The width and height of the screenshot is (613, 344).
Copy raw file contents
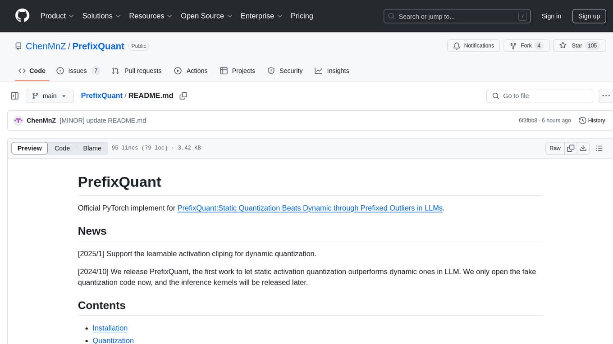[x=571, y=148]
